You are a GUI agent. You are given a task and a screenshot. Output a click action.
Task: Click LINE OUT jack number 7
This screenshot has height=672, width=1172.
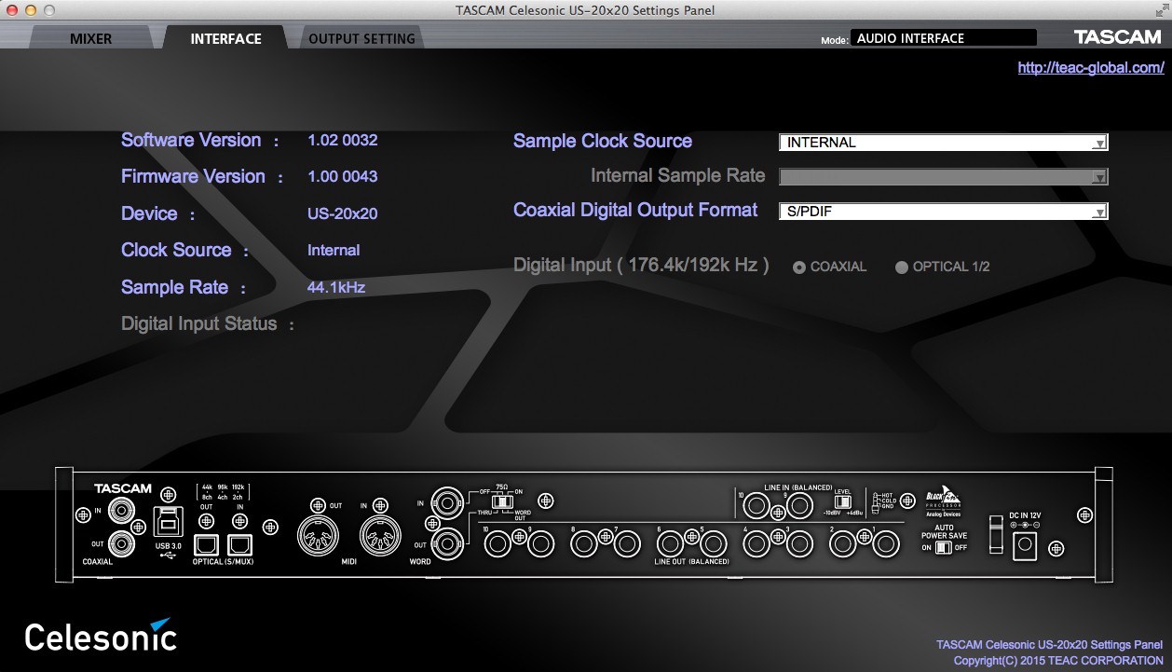point(625,543)
